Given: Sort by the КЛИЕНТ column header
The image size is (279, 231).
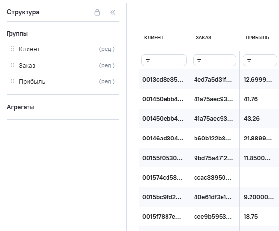Looking at the screenshot, I should point(154,38).
